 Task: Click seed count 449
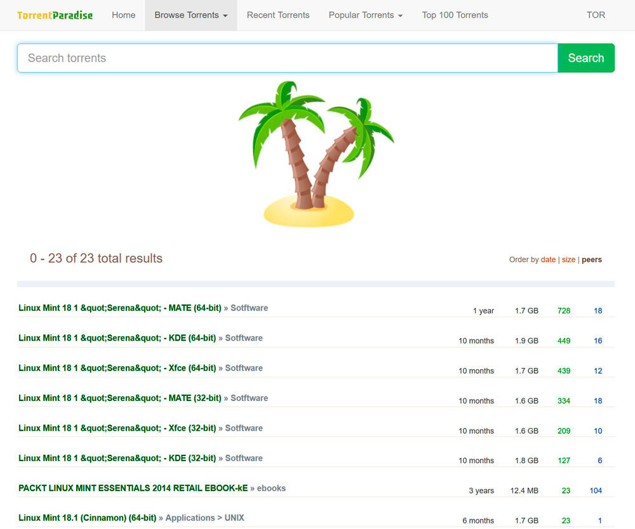(x=564, y=341)
